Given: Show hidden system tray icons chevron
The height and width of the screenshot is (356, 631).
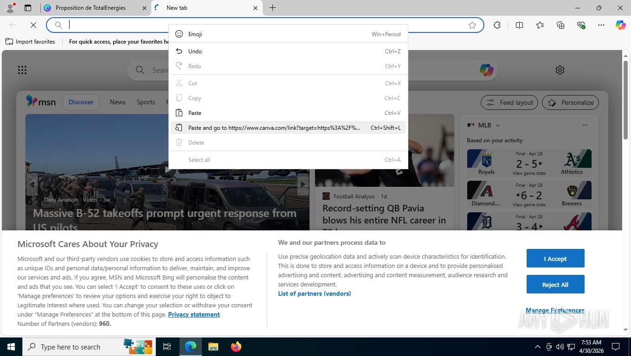Looking at the screenshot, I should [537, 347].
